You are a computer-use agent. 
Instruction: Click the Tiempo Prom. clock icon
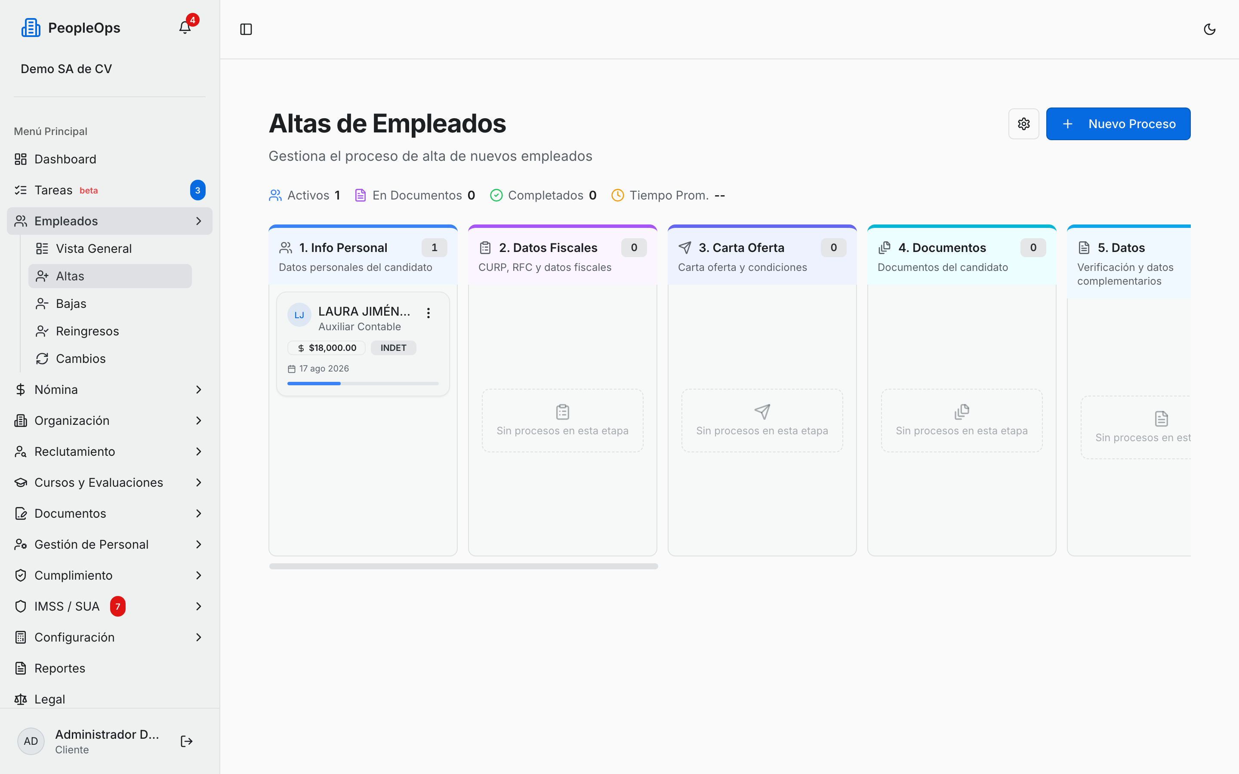coord(618,196)
